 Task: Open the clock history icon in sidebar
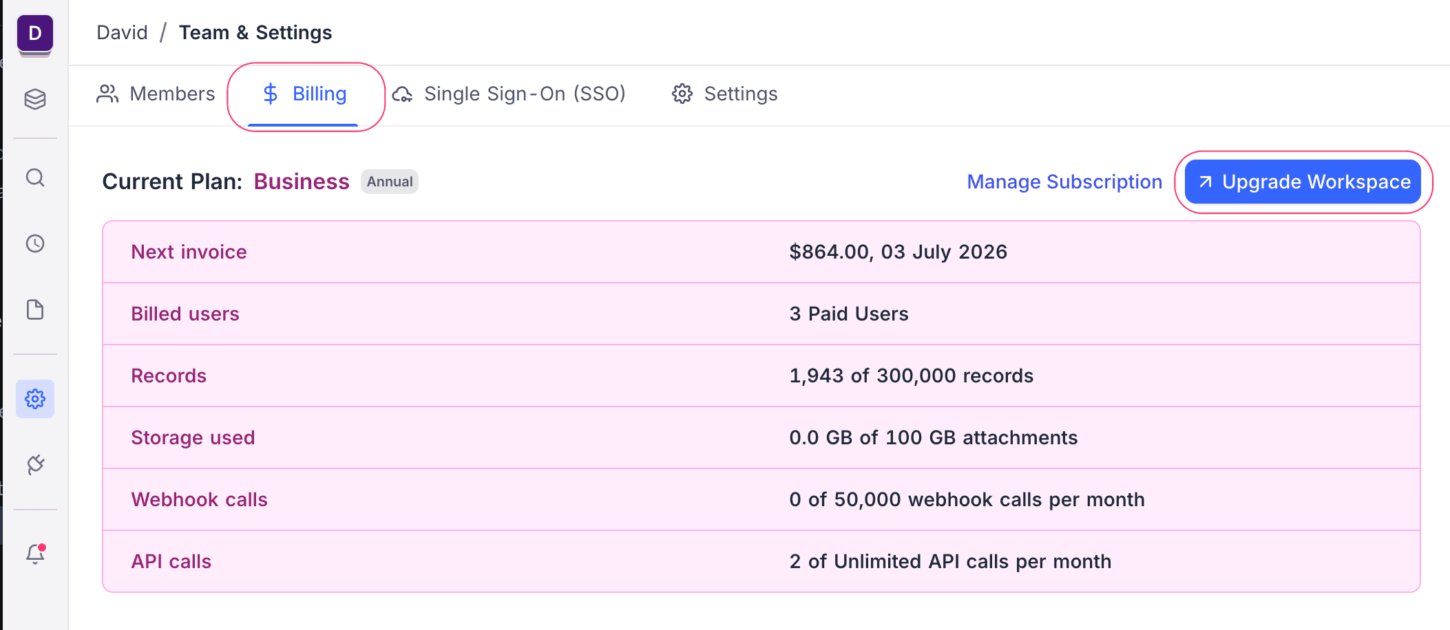pos(35,243)
